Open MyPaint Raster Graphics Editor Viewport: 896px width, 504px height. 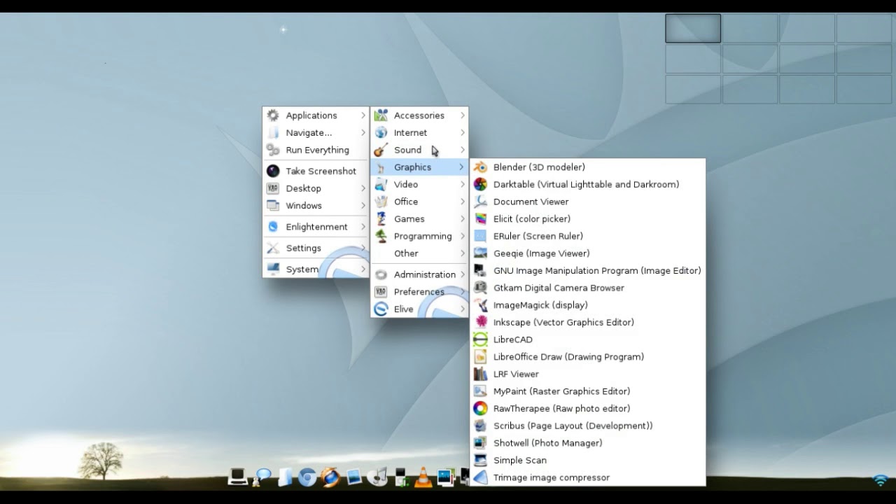587,391
